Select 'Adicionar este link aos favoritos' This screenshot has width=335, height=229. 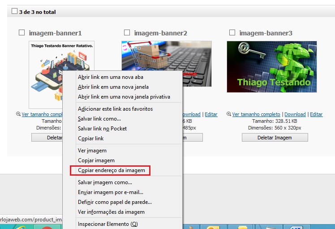click(x=116, y=109)
